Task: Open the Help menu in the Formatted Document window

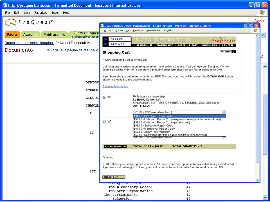Action: click(x=66, y=13)
